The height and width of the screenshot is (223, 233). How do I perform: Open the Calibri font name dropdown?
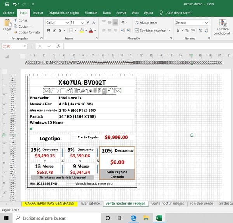[68, 22]
